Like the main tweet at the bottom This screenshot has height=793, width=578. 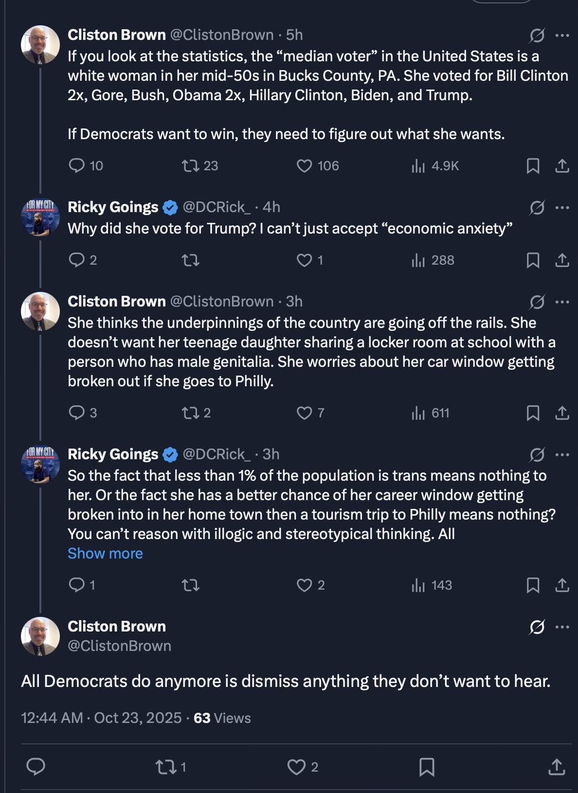click(296, 767)
